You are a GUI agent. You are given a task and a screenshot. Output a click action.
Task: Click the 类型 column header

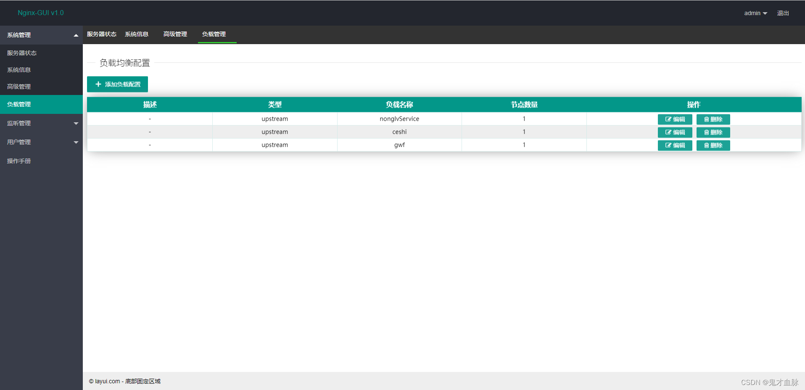tap(275, 105)
